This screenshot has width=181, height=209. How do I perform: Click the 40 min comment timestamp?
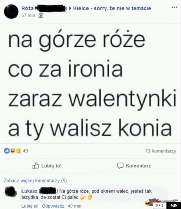[x=74, y=206]
